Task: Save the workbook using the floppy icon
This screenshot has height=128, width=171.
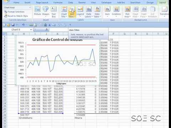Action: [13, 25]
